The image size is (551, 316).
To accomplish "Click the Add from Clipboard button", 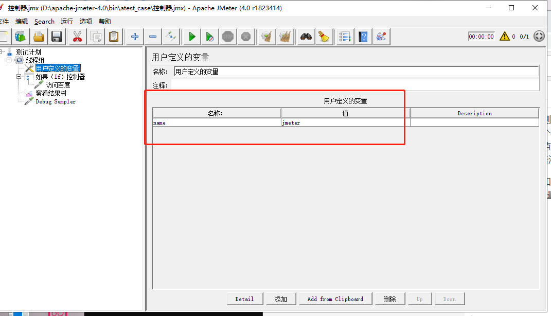I will (x=335, y=299).
